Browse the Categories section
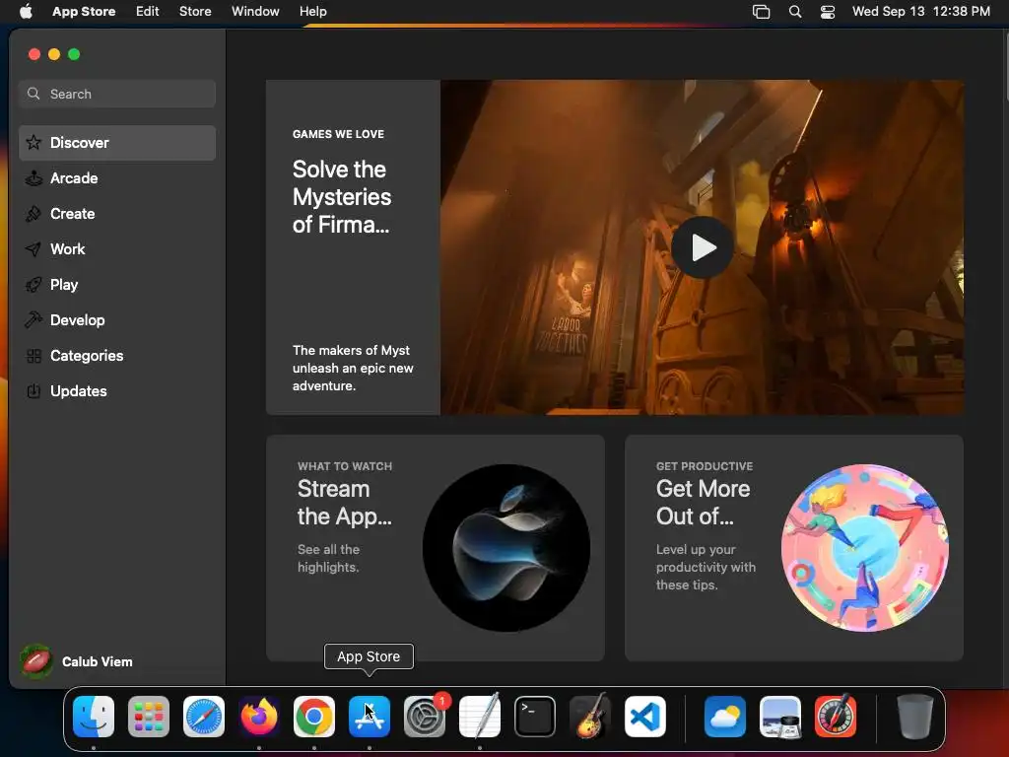 tap(117, 355)
